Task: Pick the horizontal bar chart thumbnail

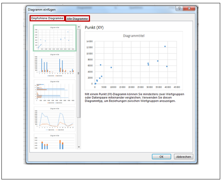Action: 54,92
